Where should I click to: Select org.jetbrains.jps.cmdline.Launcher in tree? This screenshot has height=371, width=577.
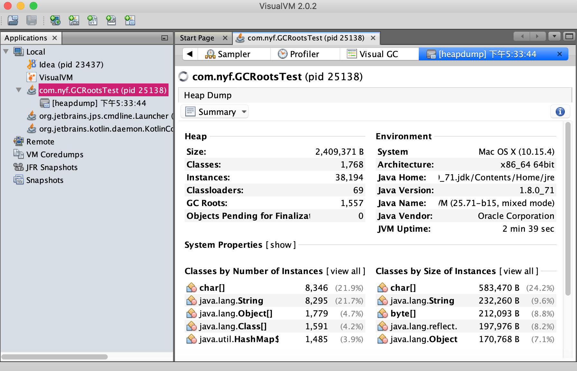coord(106,116)
